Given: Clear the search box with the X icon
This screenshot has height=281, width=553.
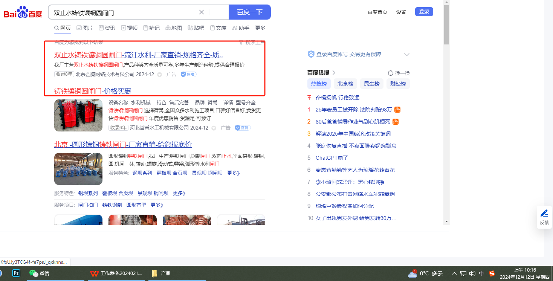Looking at the screenshot, I should coord(202,12).
